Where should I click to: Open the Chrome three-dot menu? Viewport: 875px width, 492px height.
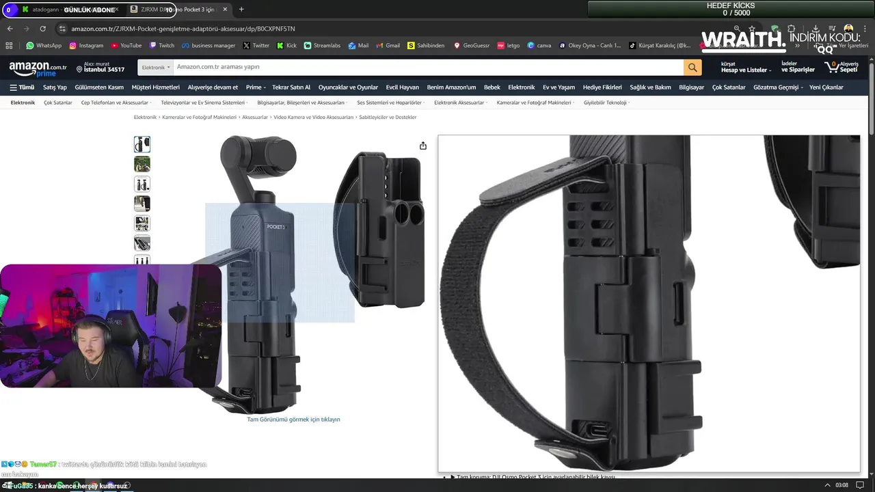point(865,29)
